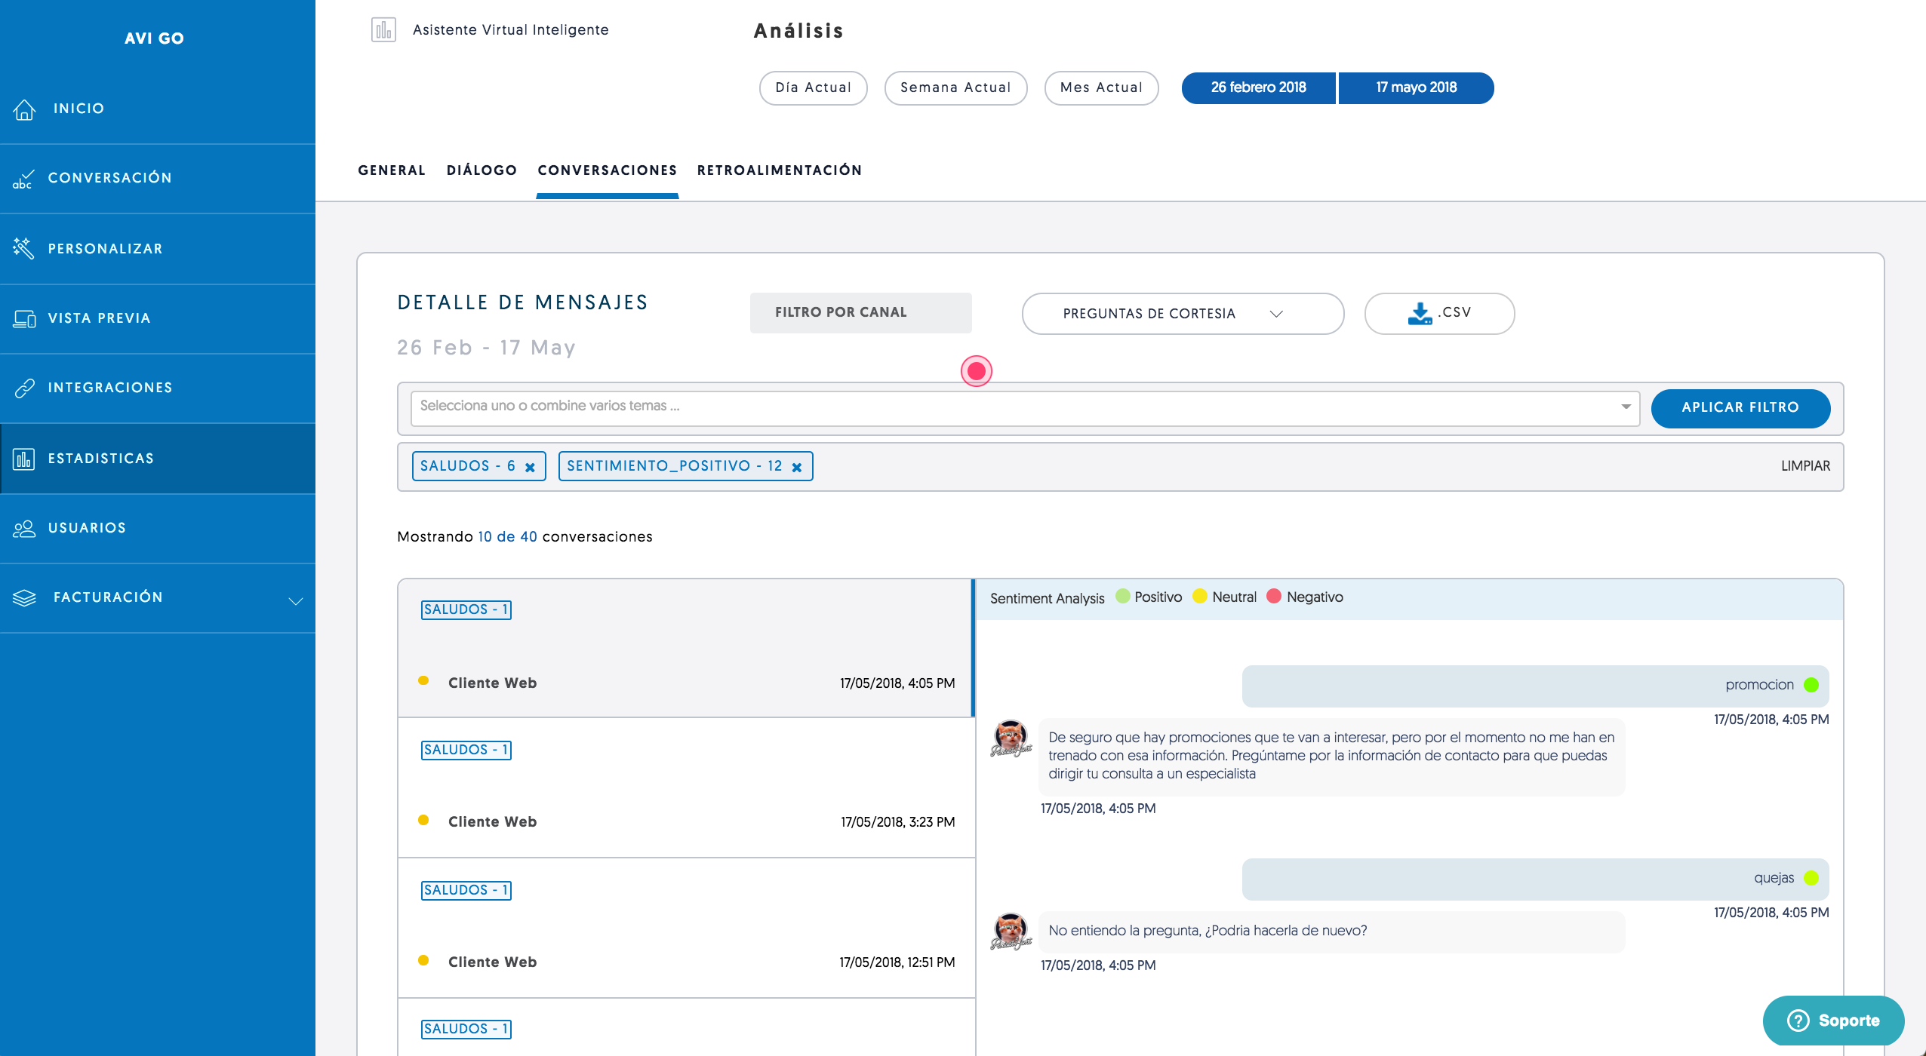Click the Vista Previa devices icon
The width and height of the screenshot is (1926, 1056).
click(x=24, y=318)
